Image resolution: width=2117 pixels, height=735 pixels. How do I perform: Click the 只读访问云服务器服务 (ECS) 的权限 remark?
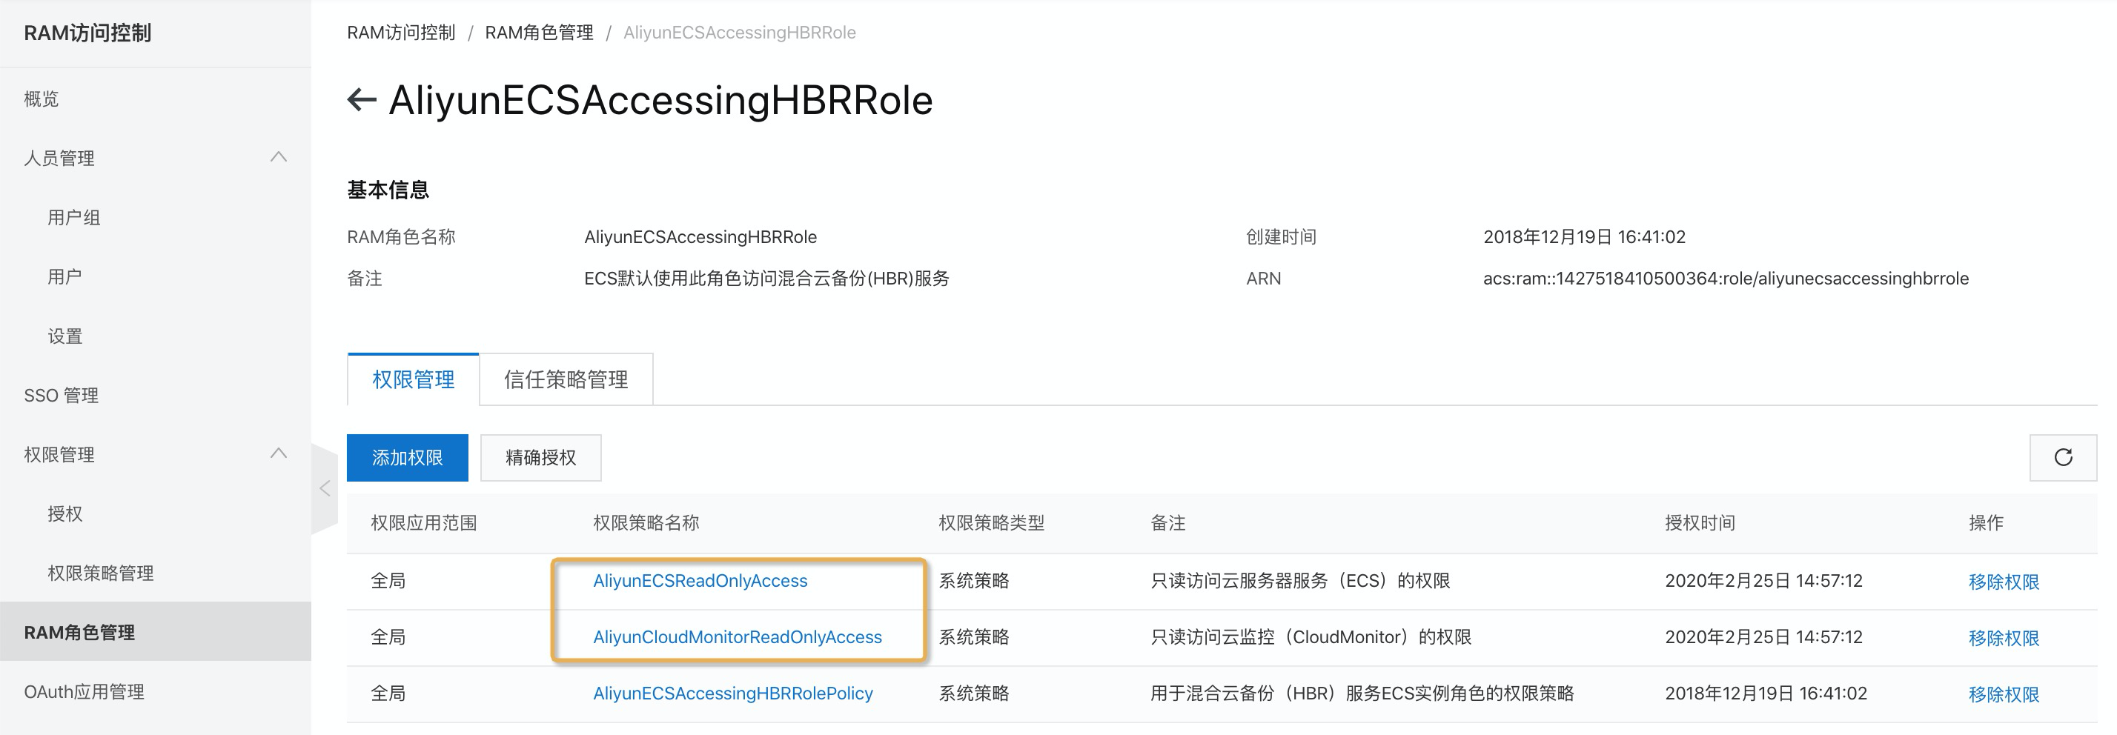[1300, 581]
